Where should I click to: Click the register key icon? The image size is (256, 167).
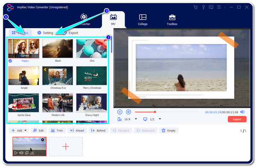(204, 7)
